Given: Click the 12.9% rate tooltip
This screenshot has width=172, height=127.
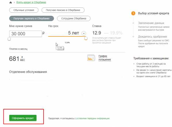Looking at the screenshot, I should click(60, 48).
